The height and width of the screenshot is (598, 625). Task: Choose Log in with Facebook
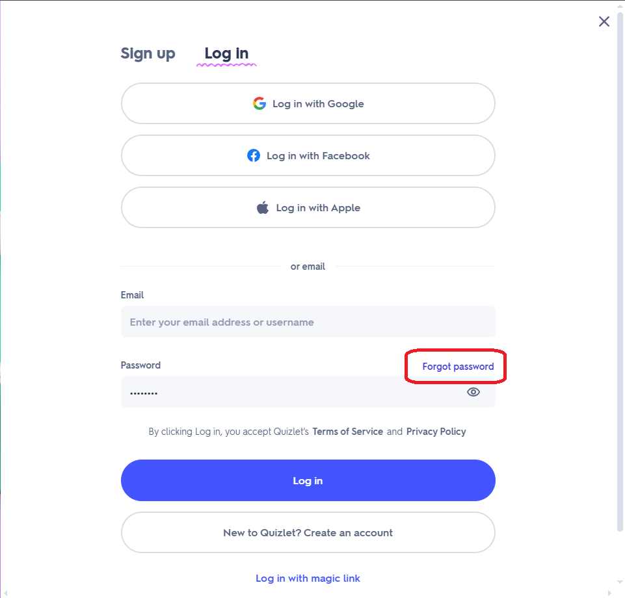click(x=308, y=155)
